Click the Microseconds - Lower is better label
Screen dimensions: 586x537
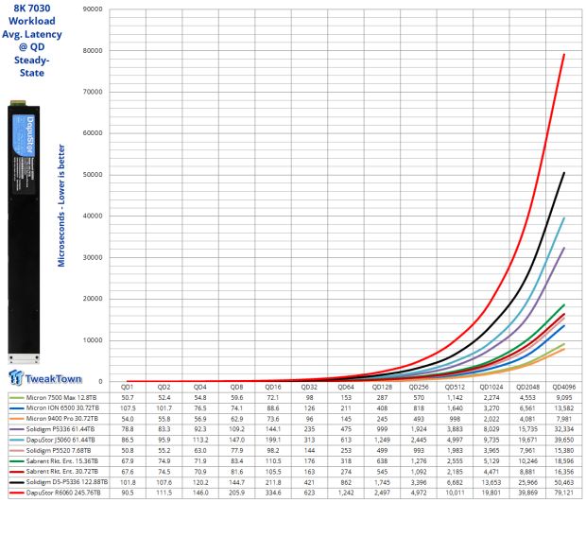(x=61, y=206)
